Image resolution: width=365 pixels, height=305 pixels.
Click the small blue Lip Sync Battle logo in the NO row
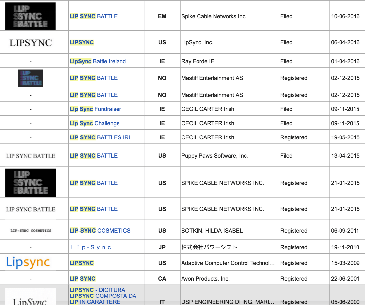coord(30,78)
